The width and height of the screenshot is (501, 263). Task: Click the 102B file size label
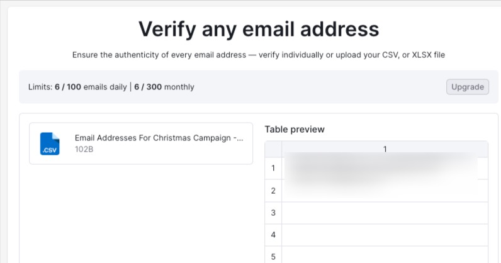[x=84, y=150]
